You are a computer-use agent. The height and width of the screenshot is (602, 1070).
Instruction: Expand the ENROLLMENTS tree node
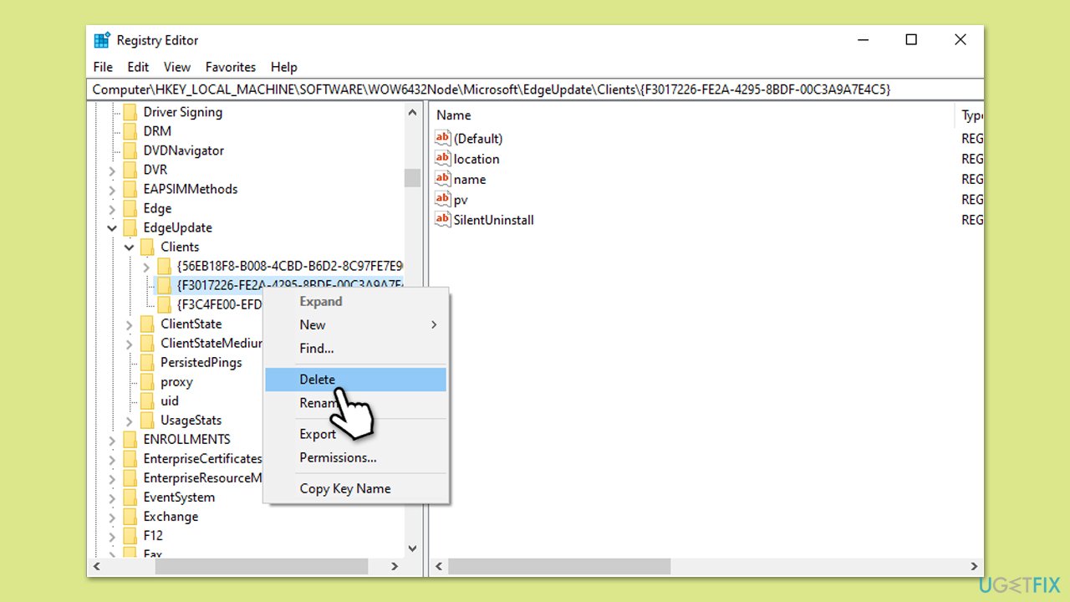click(112, 439)
